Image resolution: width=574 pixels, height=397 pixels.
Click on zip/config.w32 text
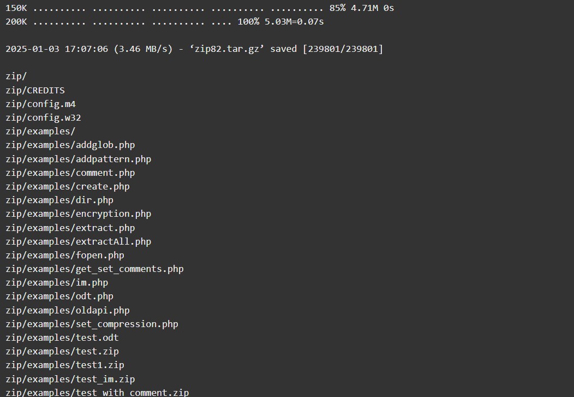click(43, 117)
